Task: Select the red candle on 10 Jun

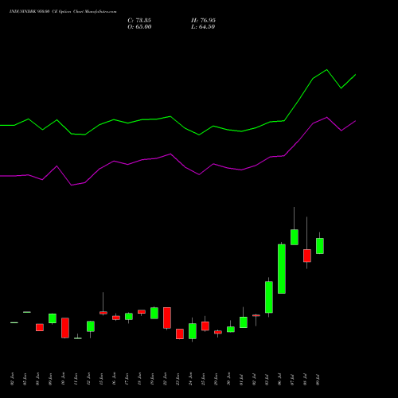Action: (x=65, y=328)
